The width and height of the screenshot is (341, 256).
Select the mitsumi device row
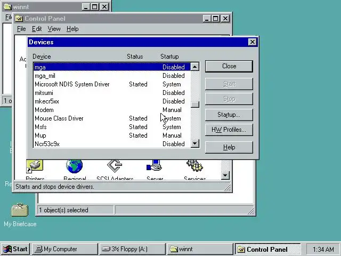(112, 93)
